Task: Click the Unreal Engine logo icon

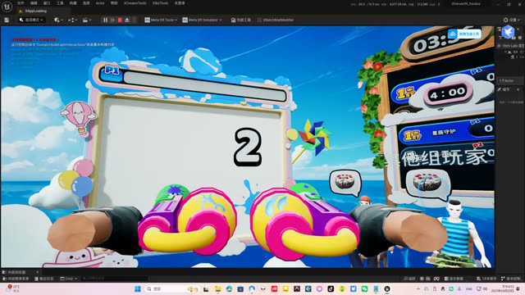Action: (7, 7)
